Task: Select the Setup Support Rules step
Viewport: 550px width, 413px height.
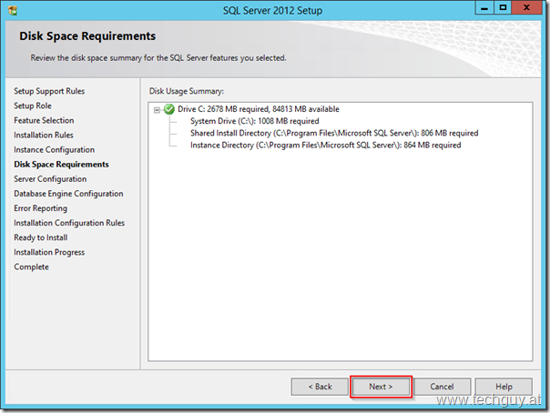Action: point(49,91)
